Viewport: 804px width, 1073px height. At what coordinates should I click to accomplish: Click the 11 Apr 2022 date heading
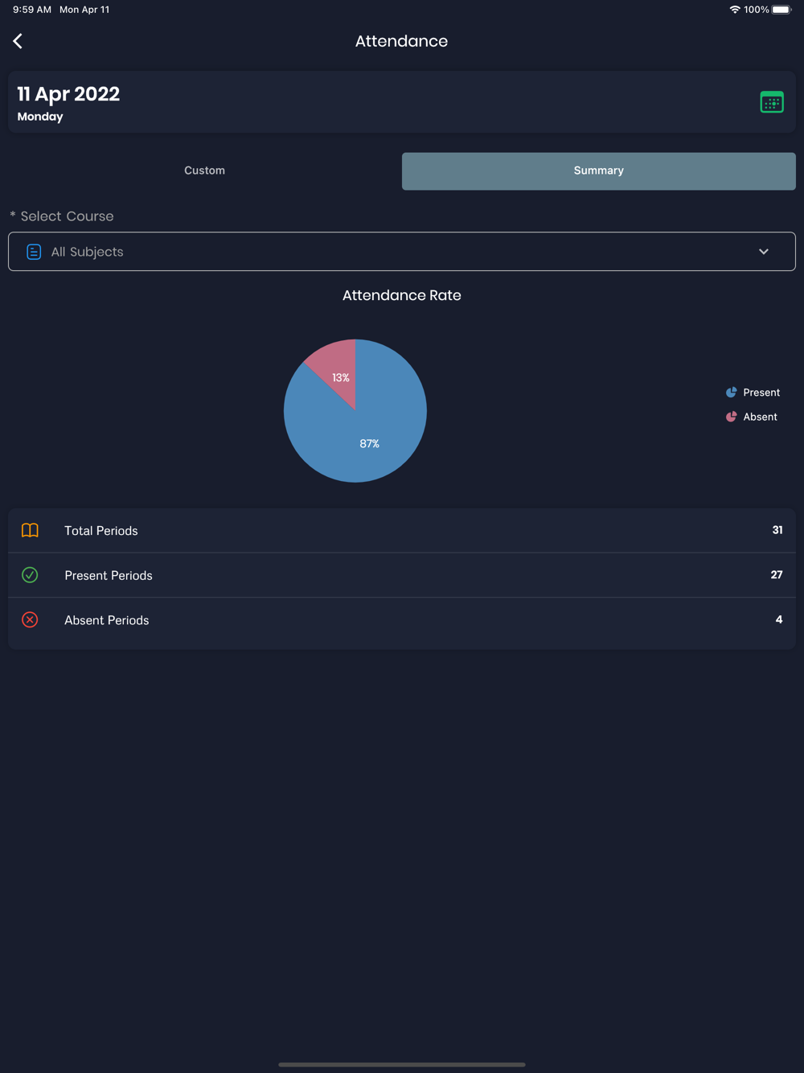point(68,94)
